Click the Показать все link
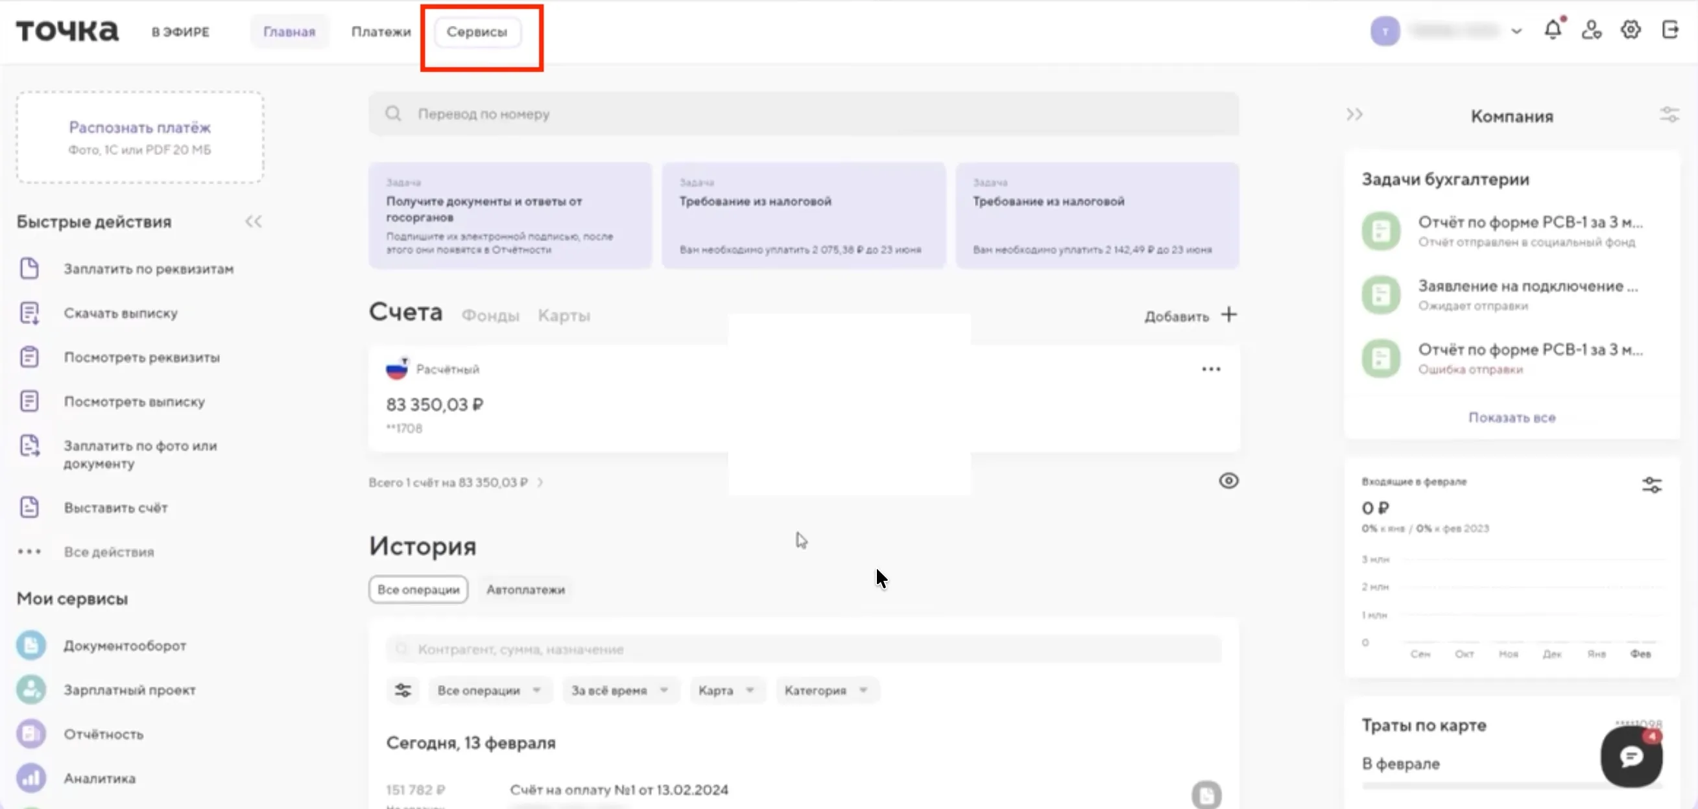 click(x=1511, y=417)
